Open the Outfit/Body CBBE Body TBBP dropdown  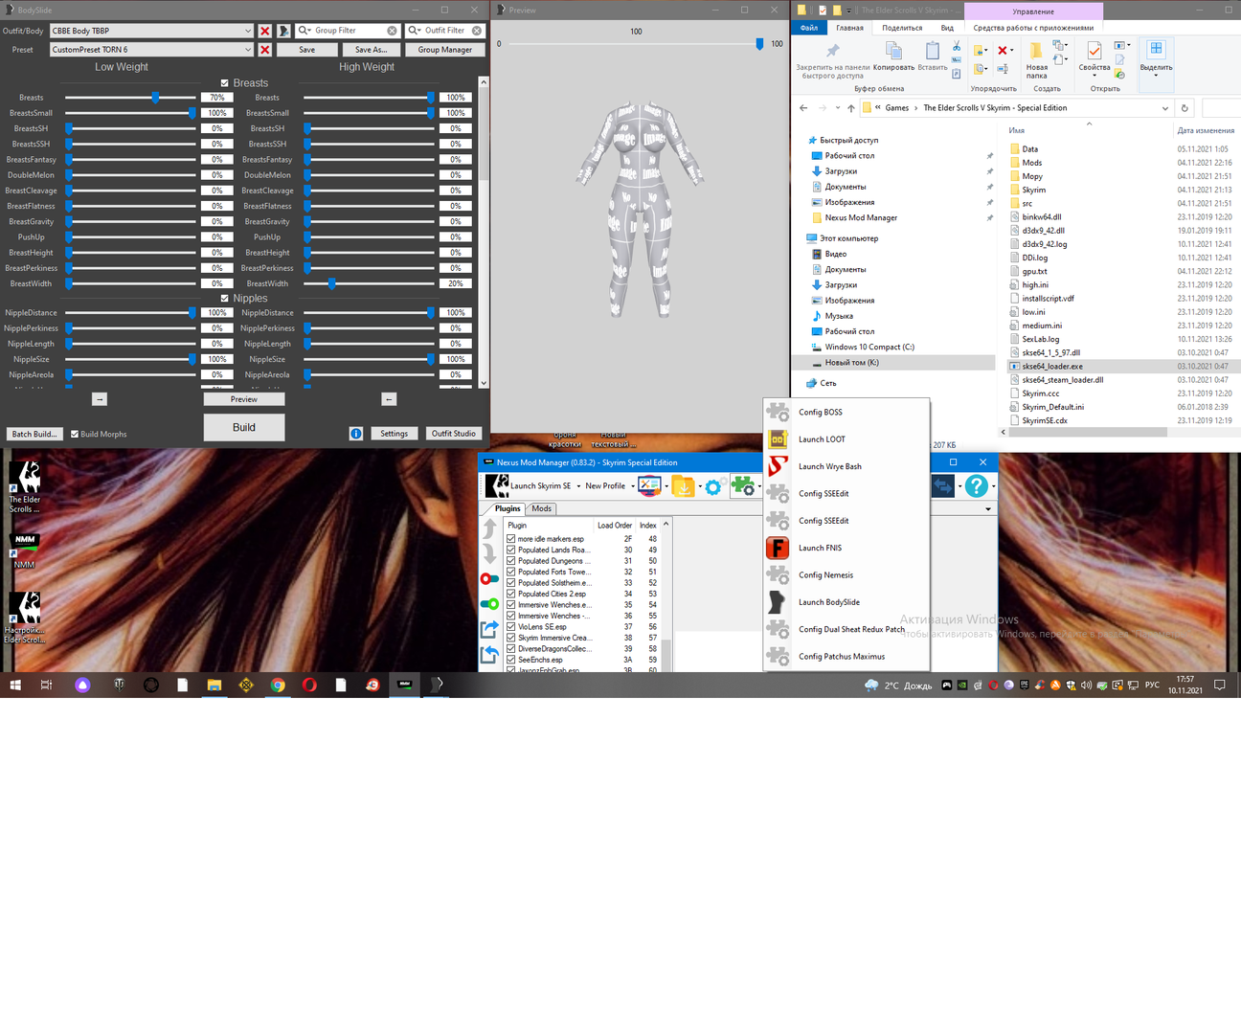point(248,31)
